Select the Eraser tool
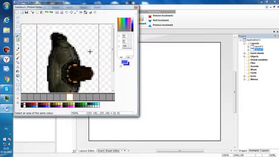Image resolution: width=279 pixels, height=157 pixels. pos(18,62)
